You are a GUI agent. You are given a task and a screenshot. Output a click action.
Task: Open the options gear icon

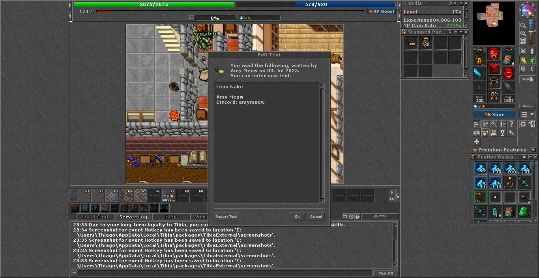[x=523, y=124]
